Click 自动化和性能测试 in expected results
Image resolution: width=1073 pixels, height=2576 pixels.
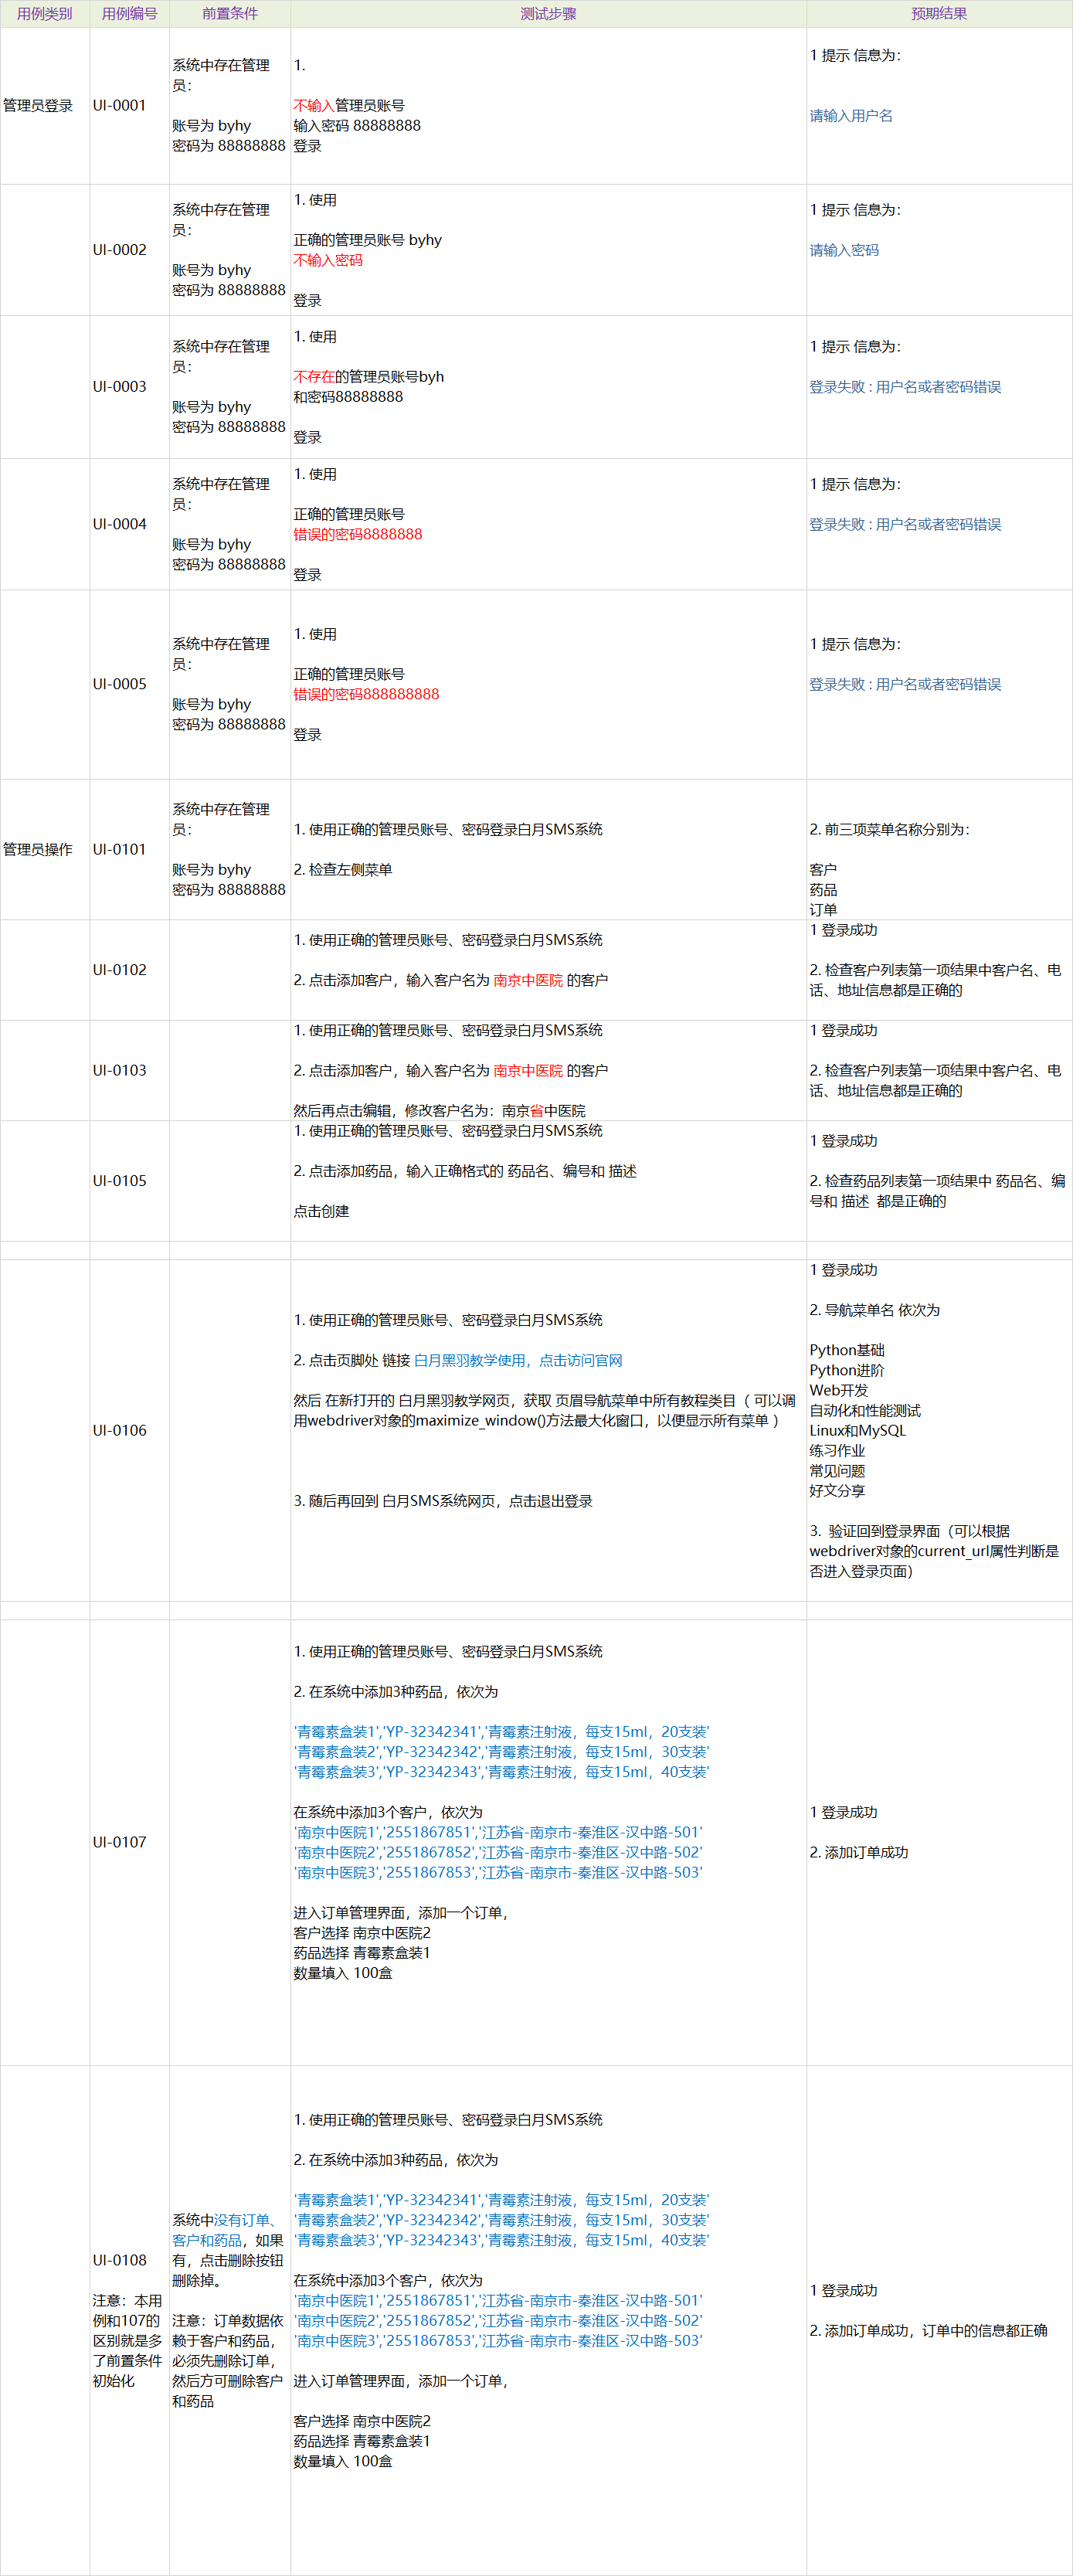pos(865,1410)
